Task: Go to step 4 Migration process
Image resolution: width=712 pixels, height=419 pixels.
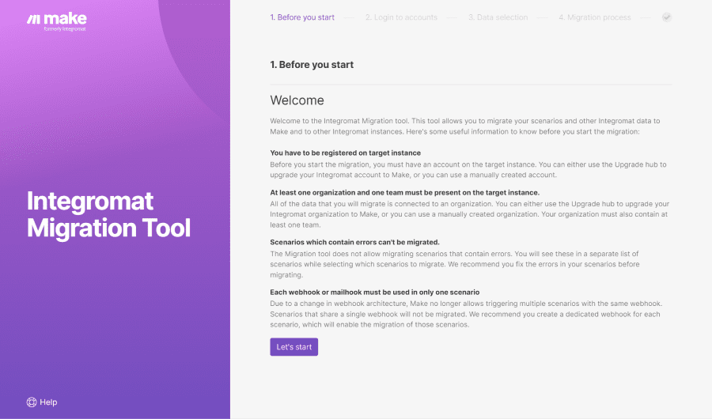Action: [x=595, y=17]
